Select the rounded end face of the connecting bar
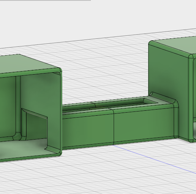The image size is (196, 194). point(176,122)
